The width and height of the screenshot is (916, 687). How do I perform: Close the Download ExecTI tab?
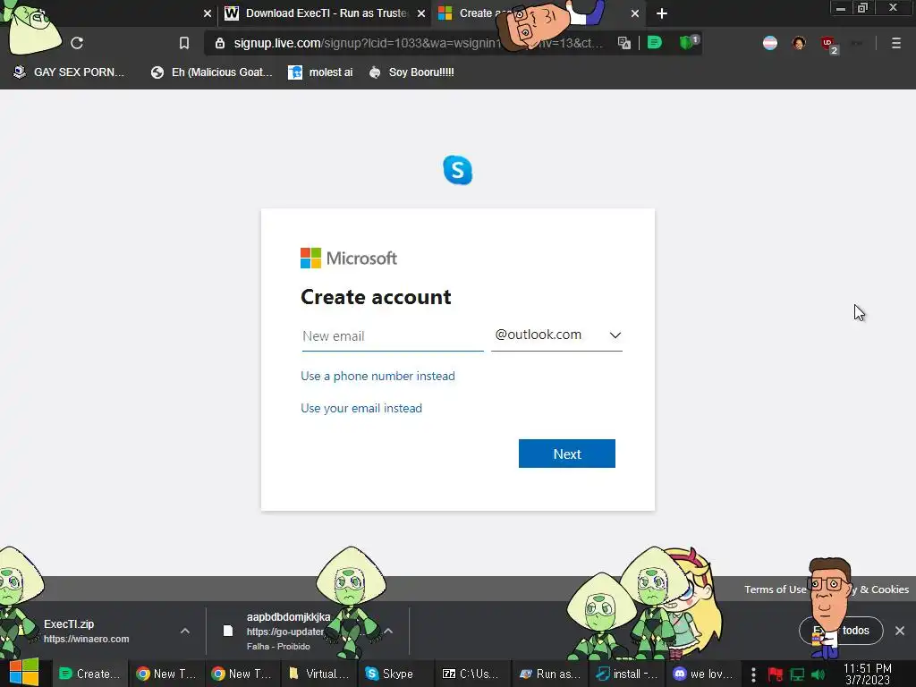point(421,13)
